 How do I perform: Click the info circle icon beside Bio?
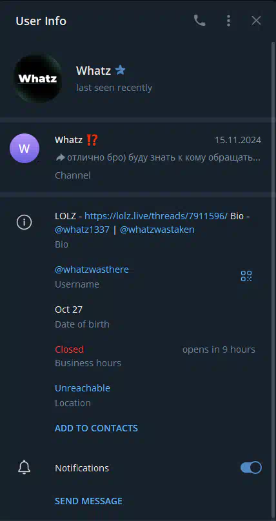click(x=25, y=222)
